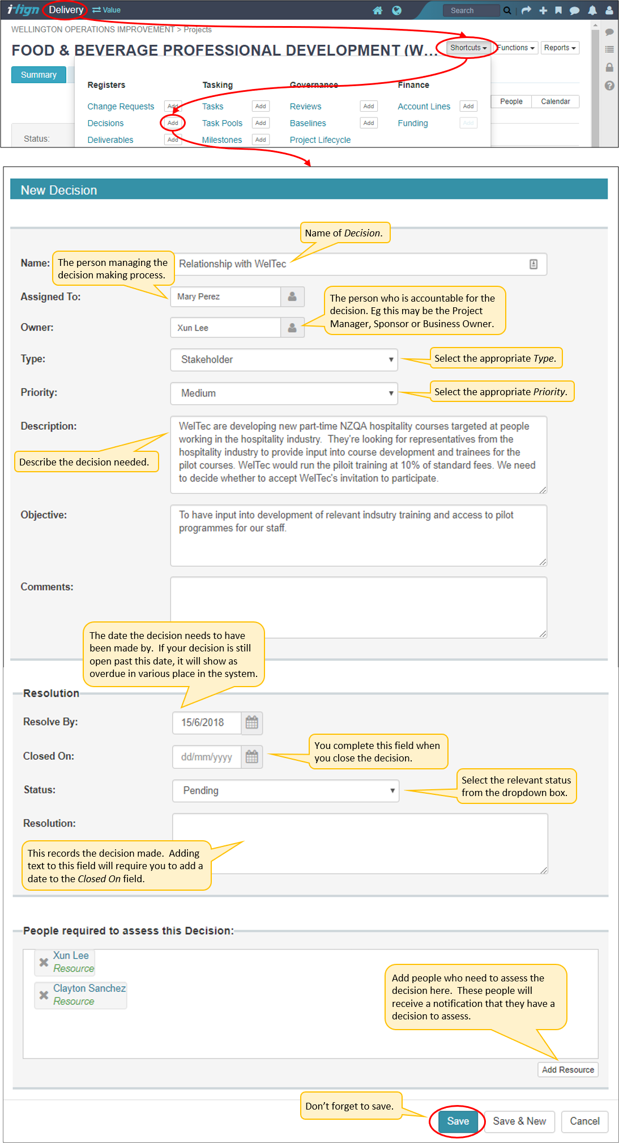
Task: Click Add next to Baselines
Action: click(x=369, y=123)
